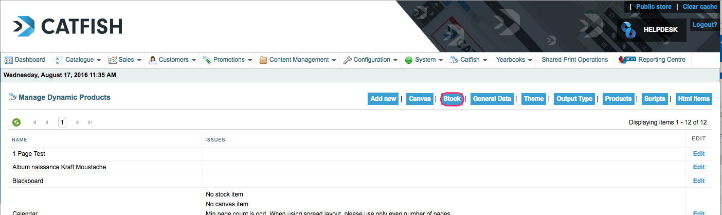This screenshot has height=215, width=722.
Task: Click the page number 1 box
Action: tap(62, 122)
